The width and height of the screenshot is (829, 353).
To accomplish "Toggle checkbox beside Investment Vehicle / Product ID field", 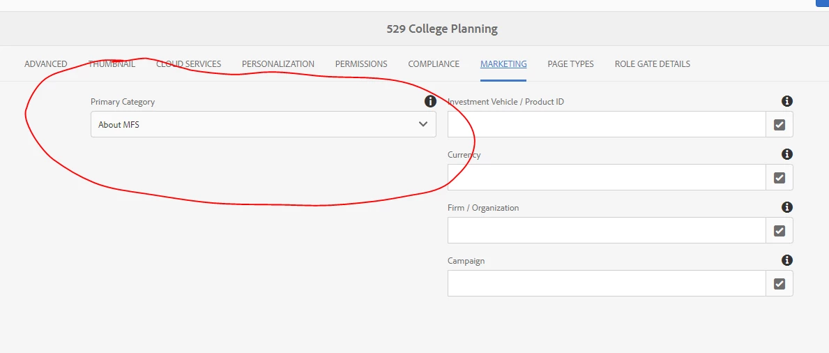I will point(779,124).
